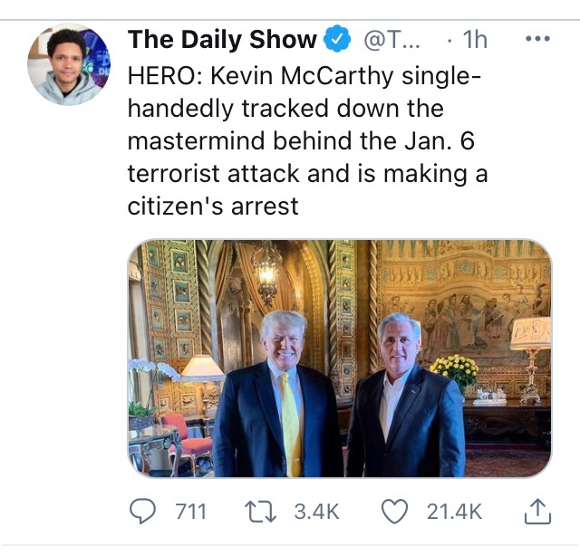Screen dimensions: 580x557
Task: Open the share tweet icon
Action: tap(537, 513)
